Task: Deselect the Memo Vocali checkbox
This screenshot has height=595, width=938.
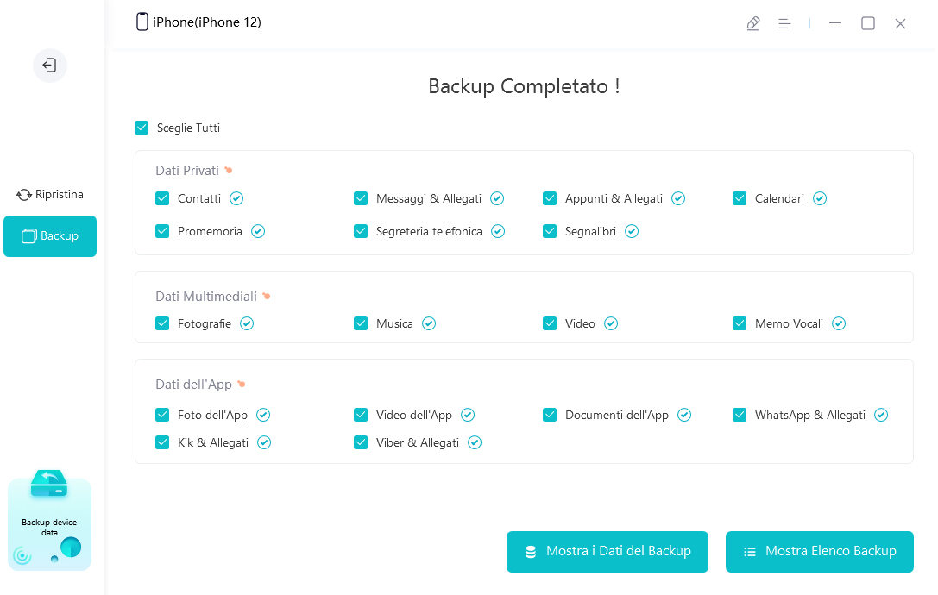Action: (x=740, y=323)
